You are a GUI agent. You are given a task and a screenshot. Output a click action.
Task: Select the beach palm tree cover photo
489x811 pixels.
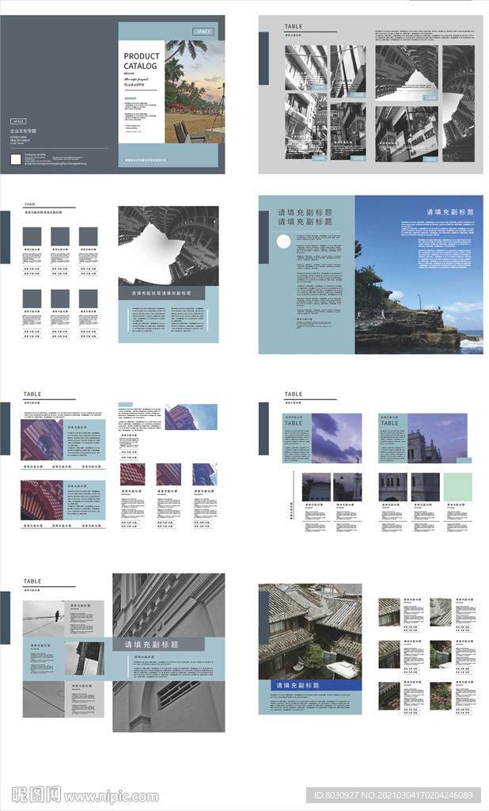point(195,91)
